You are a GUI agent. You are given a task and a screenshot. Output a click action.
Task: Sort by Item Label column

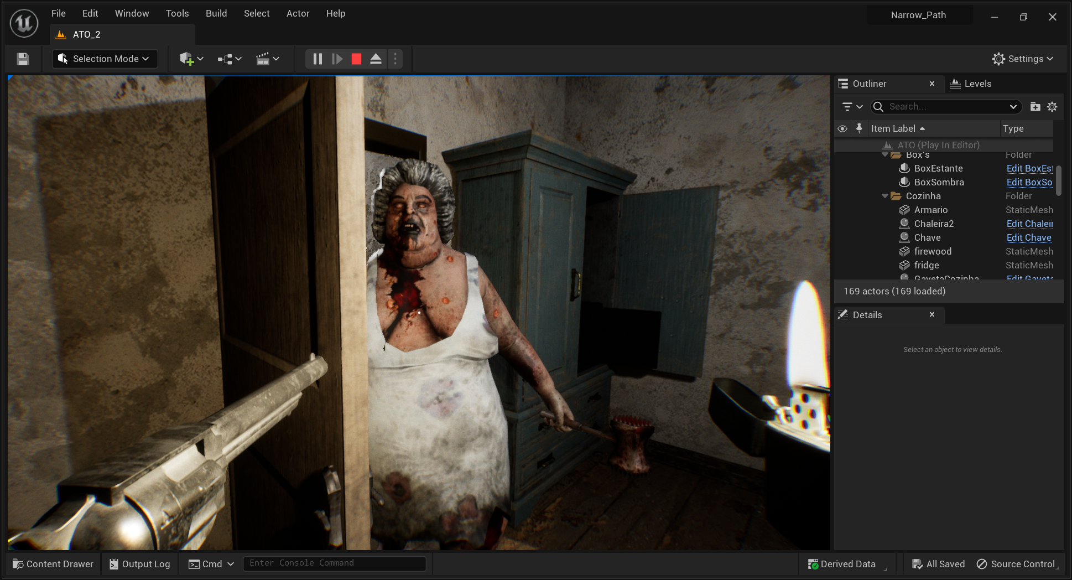pos(934,128)
